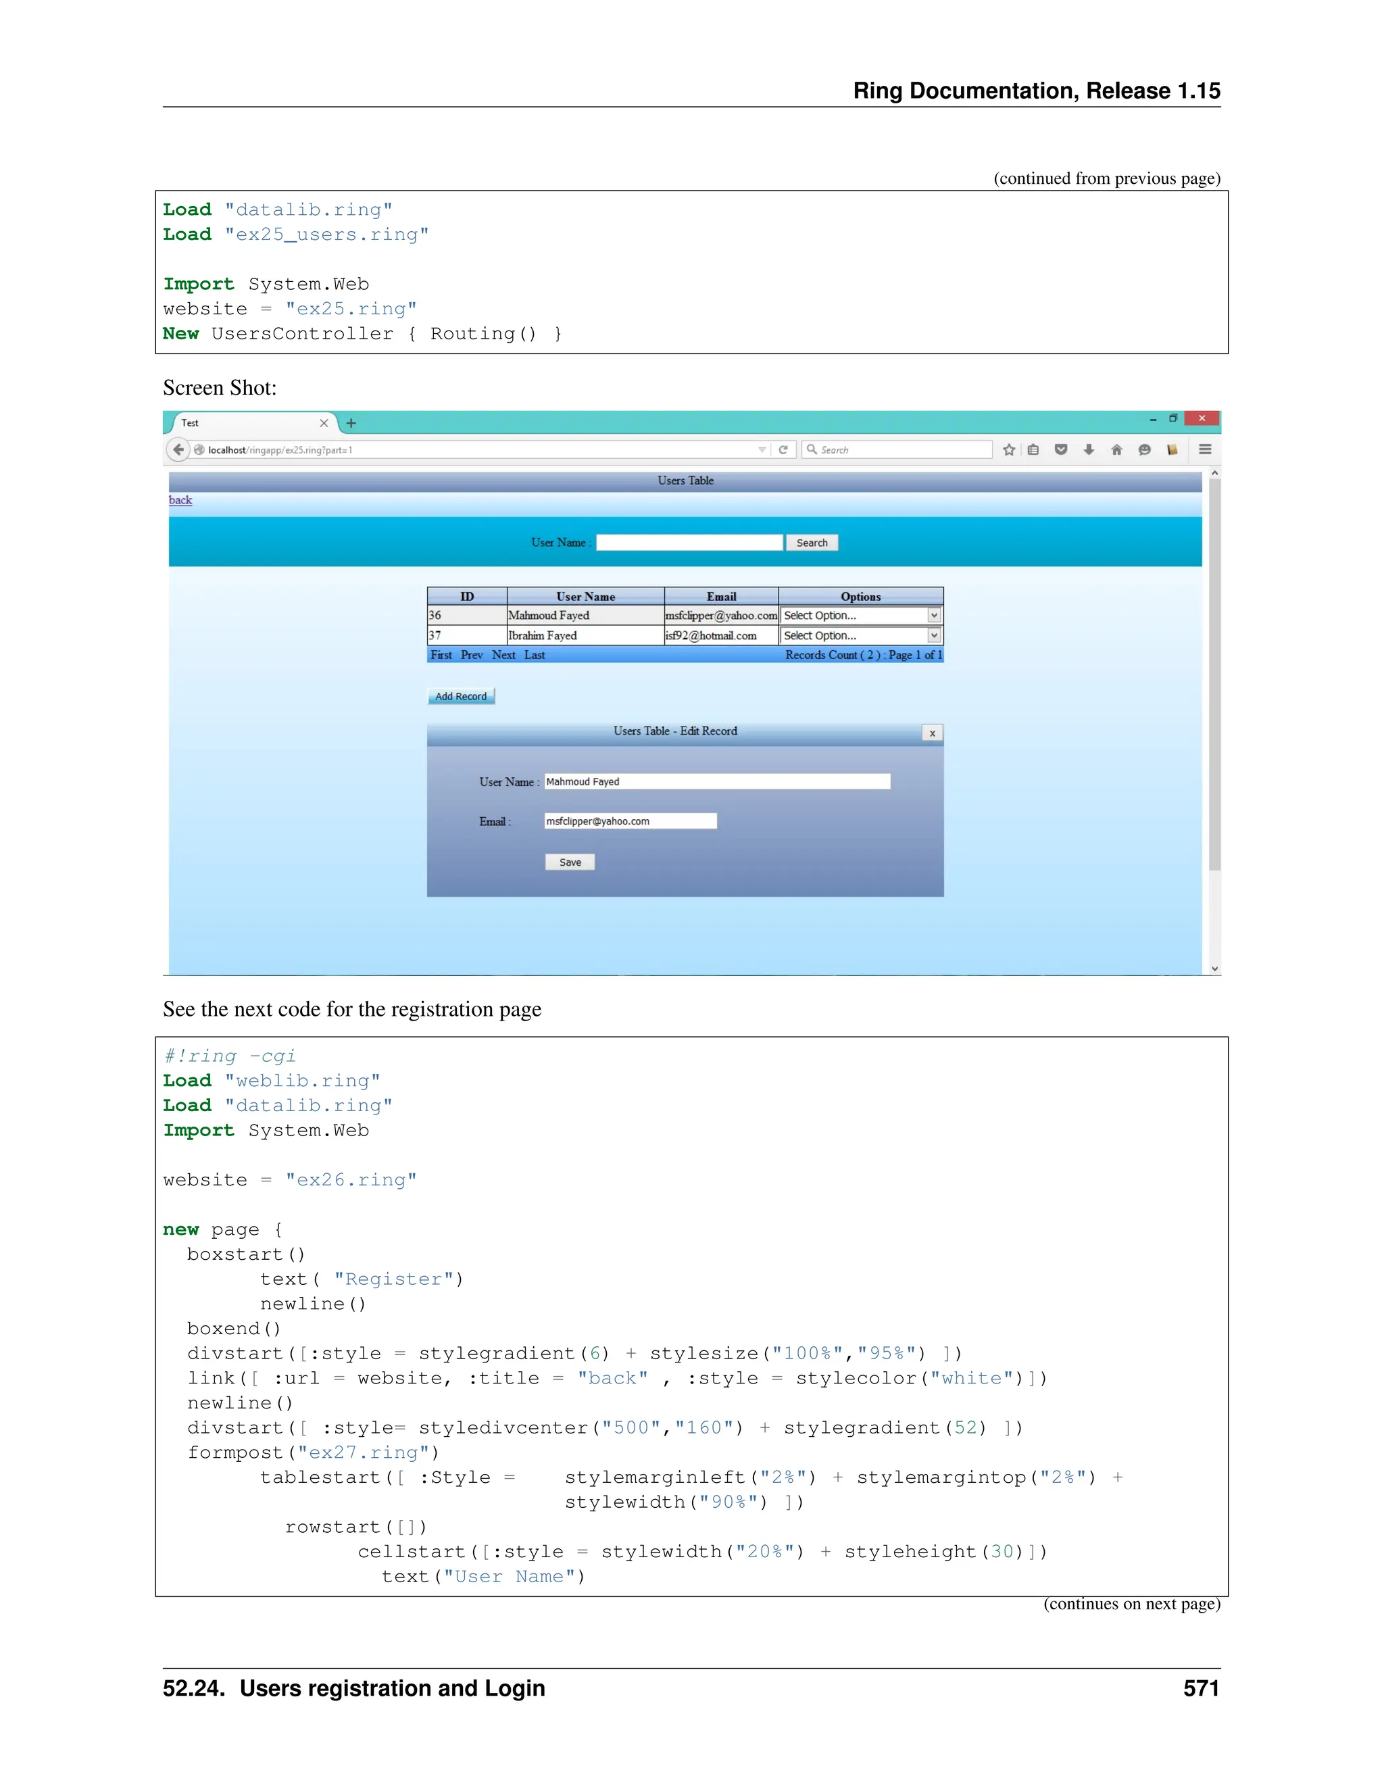Viewport: 1384px width, 1791px height.
Task: Expand Select Option dropdown for Mahmoud Fayed
Action: click(x=933, y=615)
